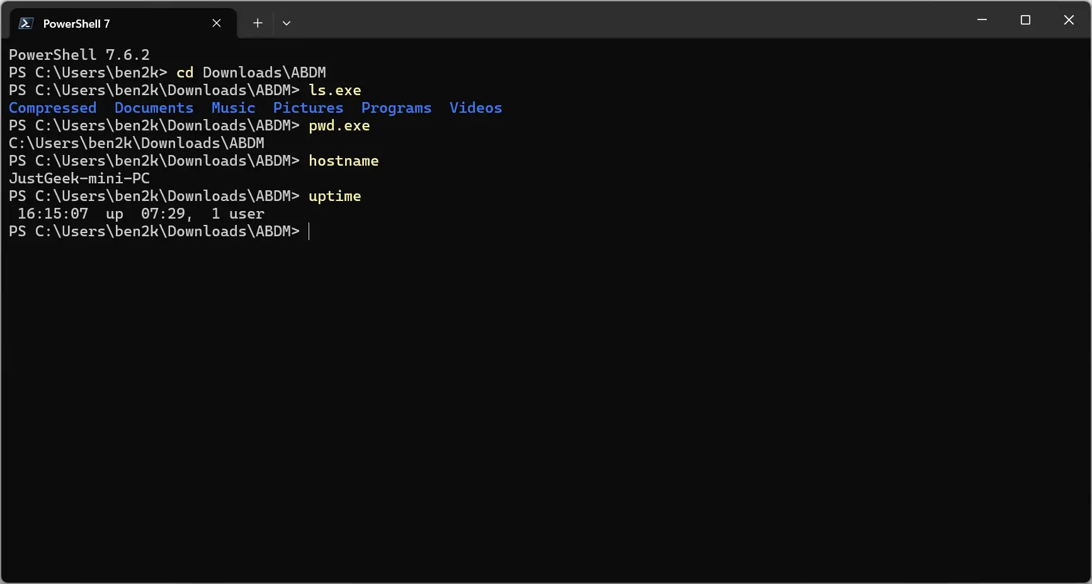Click the PowerShell icon in the tab

[x=26, y=23]
